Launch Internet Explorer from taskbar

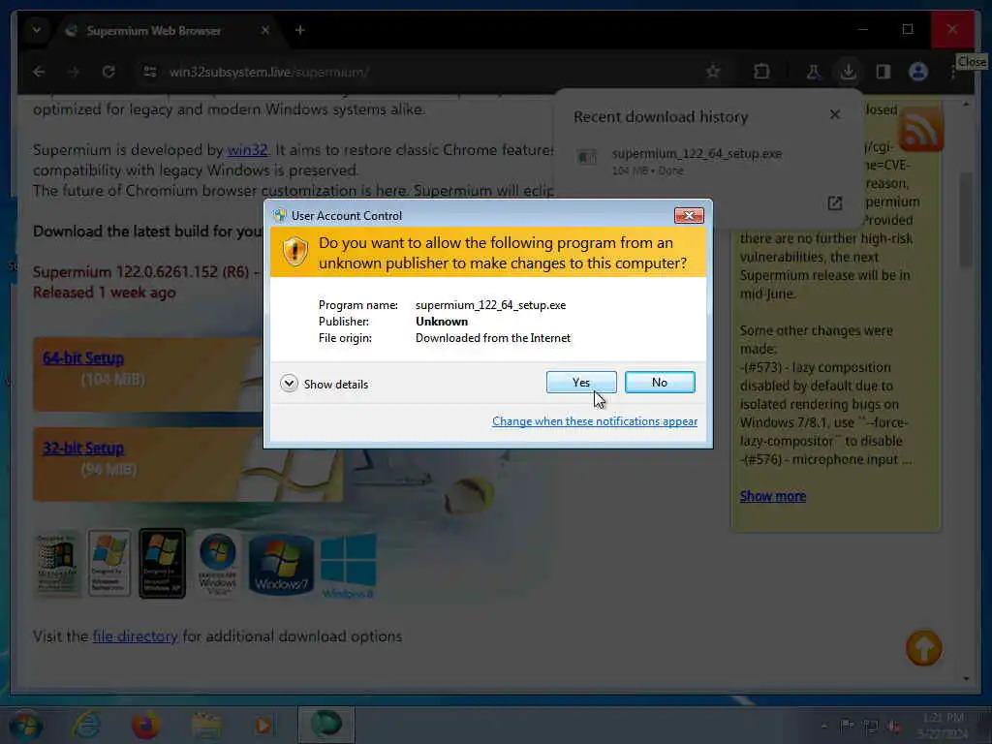(x=85, y=726)
